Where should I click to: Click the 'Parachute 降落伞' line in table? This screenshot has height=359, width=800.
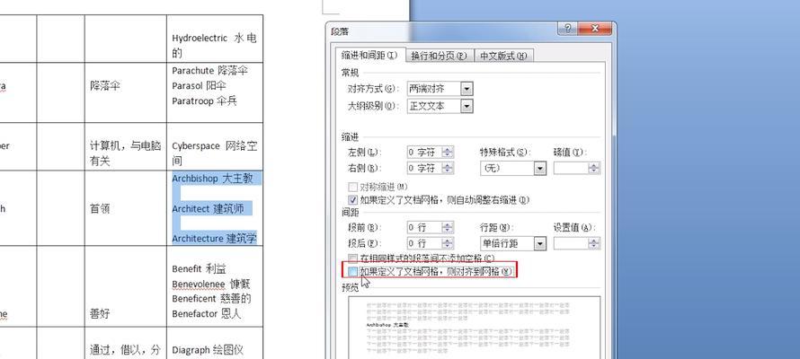click(209, 70)
